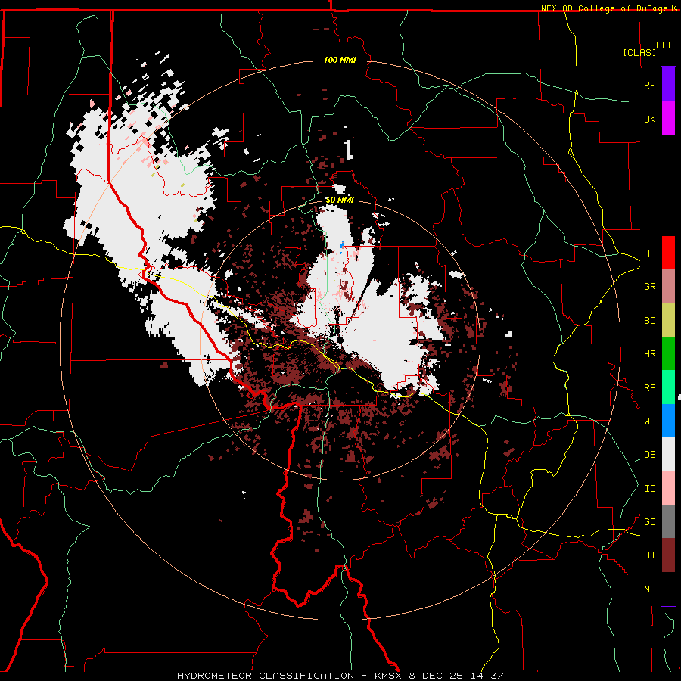
Task: Click the IC light pink legend swatch
Action: point(668,488)
